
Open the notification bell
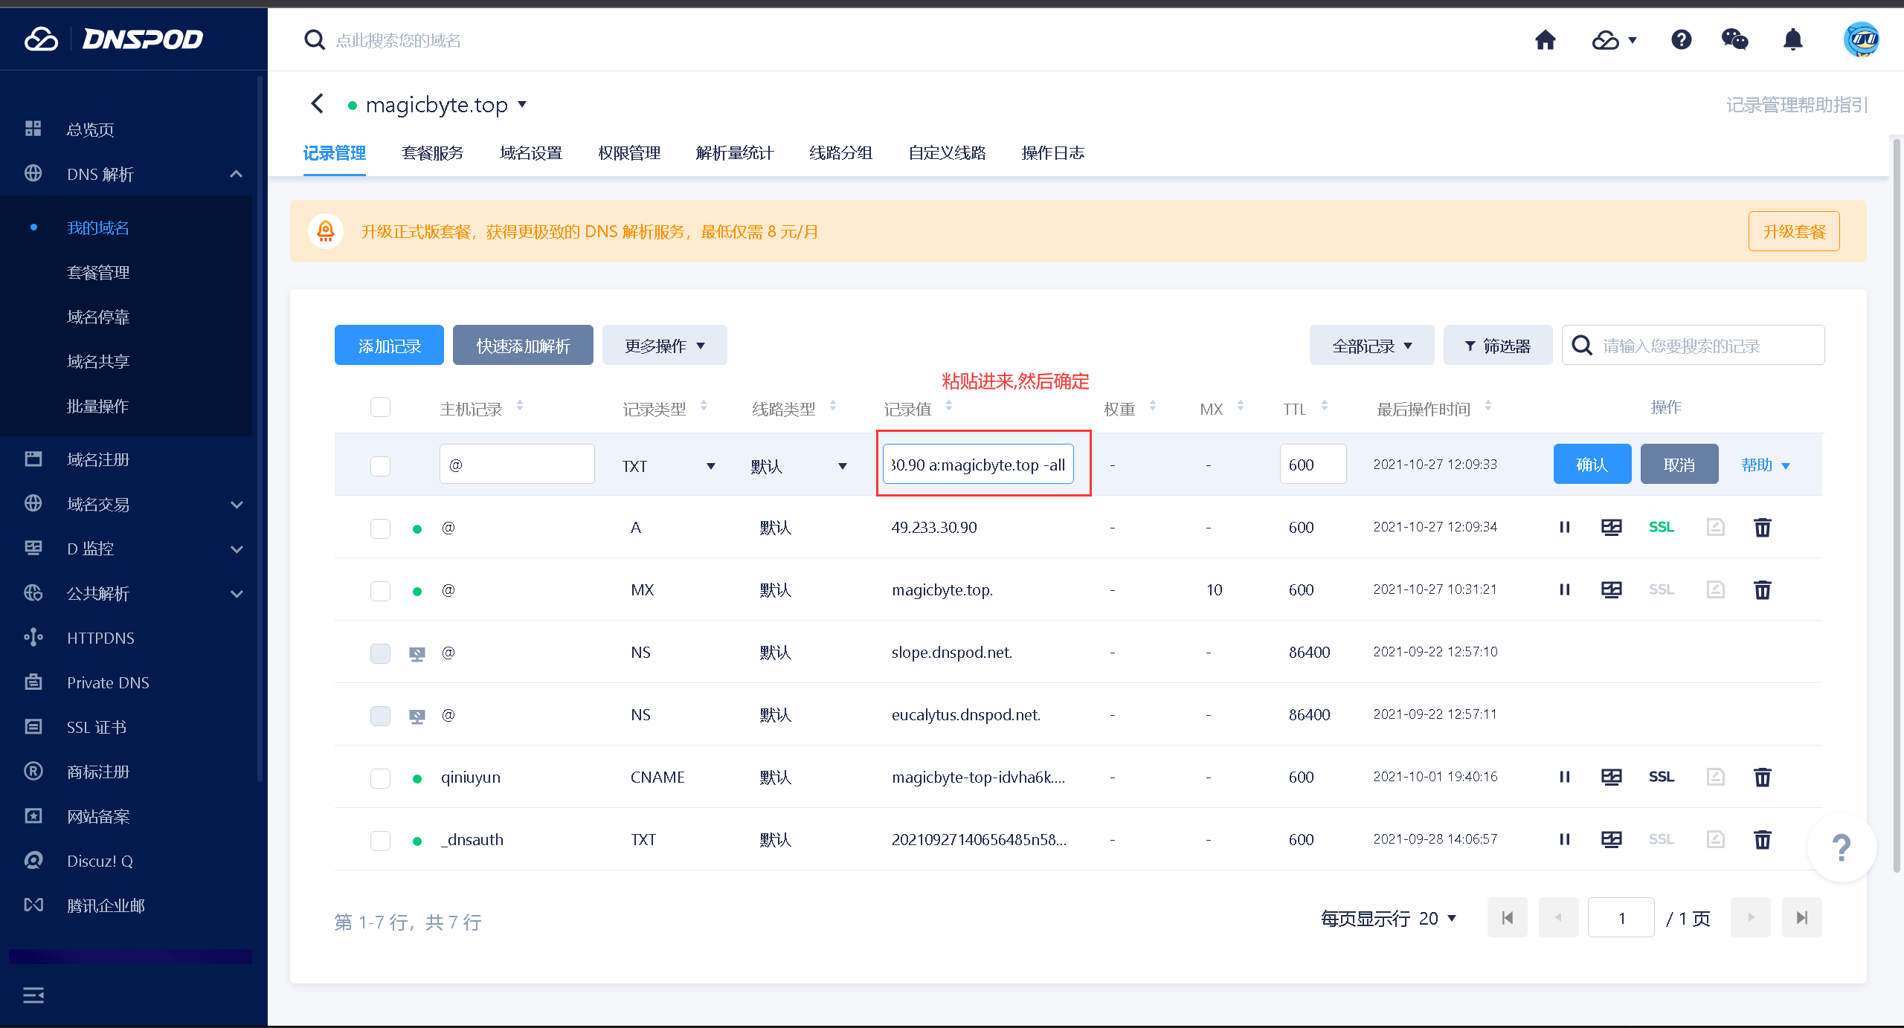[1793, 39]
